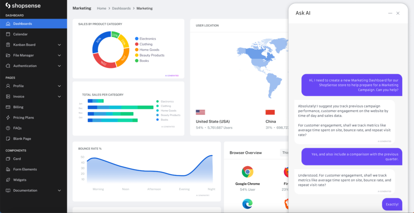Click the Billing icon in sidebar
The image size is (414, 213).
click(8, 107)
